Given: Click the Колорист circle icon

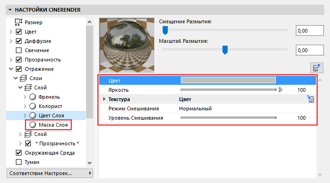Looking at the screenshot, I should pyautogui.click(x=33, y=106).
